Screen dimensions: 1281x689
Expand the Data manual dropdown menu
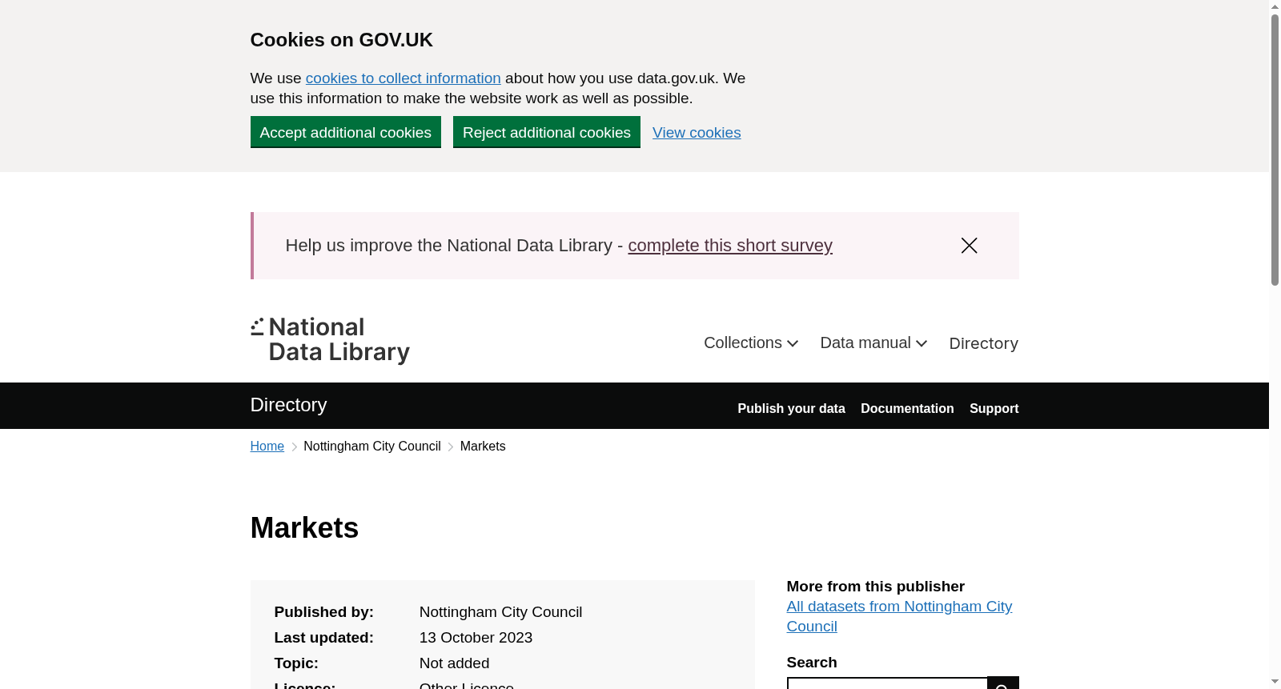click(873, 343)
